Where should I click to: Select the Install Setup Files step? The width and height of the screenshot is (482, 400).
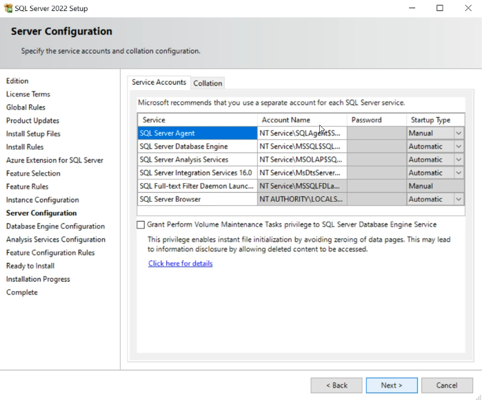point(33,134)
